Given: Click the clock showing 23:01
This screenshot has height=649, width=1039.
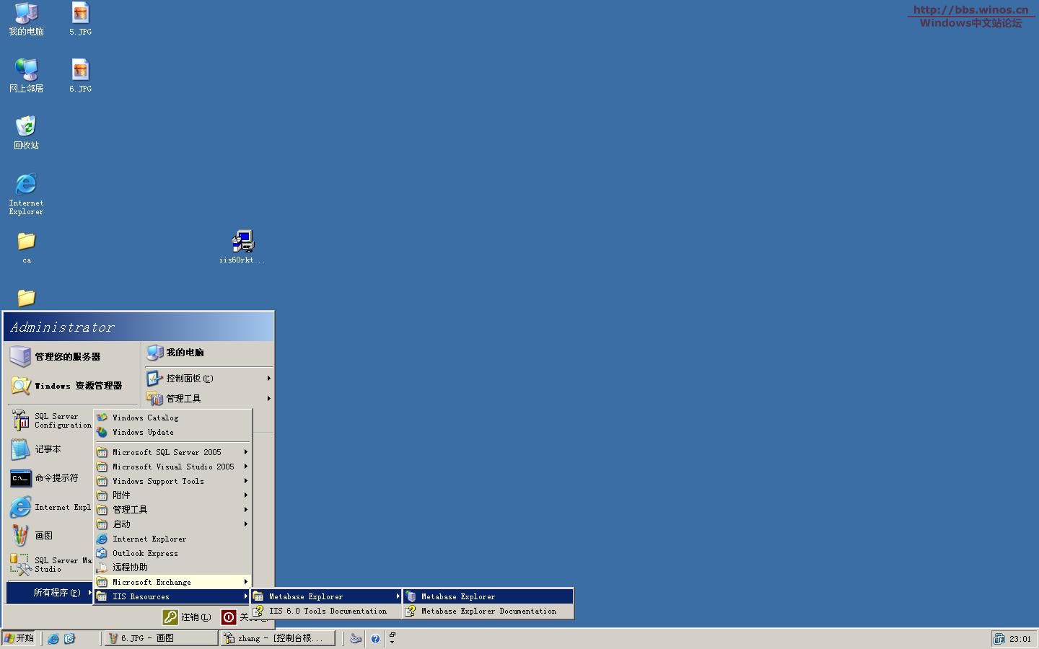Looking at the screenshot, I should (x=1020, y=639).
